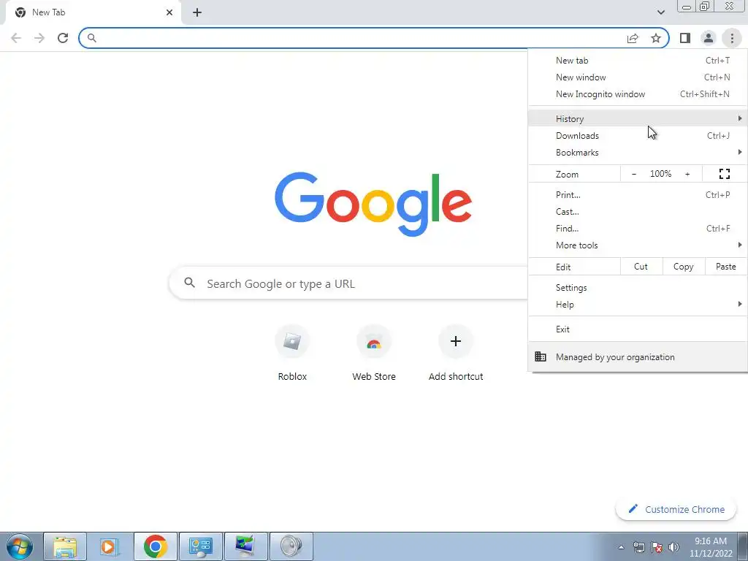Image resolution: width=748 pixels, height=561 pixels.
Task: Expand the More tools submenu
Action: click(x=638, y=245)
